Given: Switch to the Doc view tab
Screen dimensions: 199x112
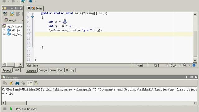Looking at the screenshot, I should pyautogui.click(x=61, y=70).
